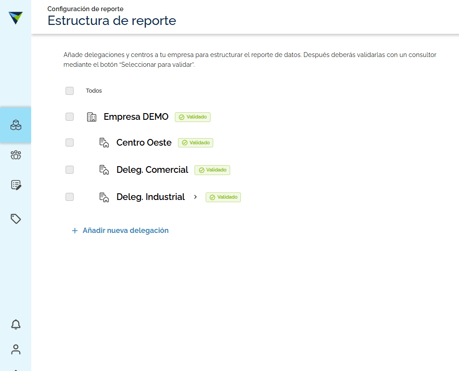Click the Validado badge of Deleg. Comercial
Screen dimensions: 459x371
[x=212, y=170]
